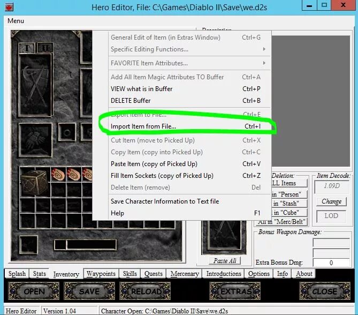Screen dimensions: 358x315
Task: Switch to the Inventory tab
Action: 66,274
